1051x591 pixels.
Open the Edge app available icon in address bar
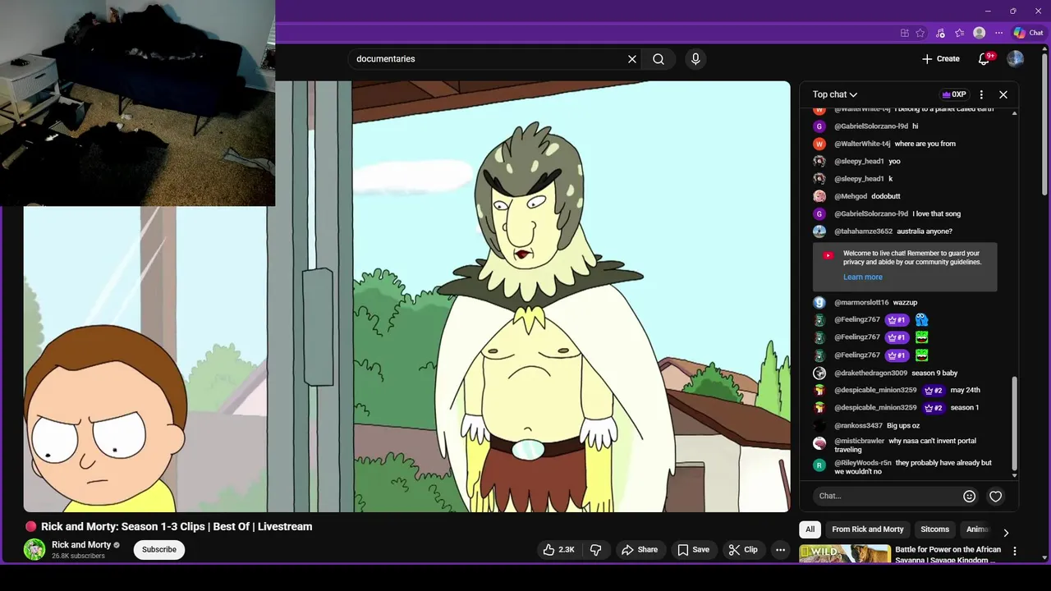904,33
